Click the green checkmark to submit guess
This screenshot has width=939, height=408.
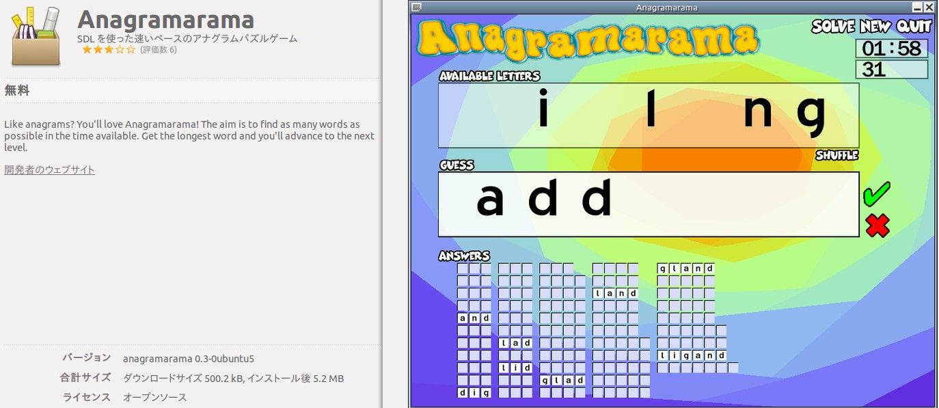[876, 194]
